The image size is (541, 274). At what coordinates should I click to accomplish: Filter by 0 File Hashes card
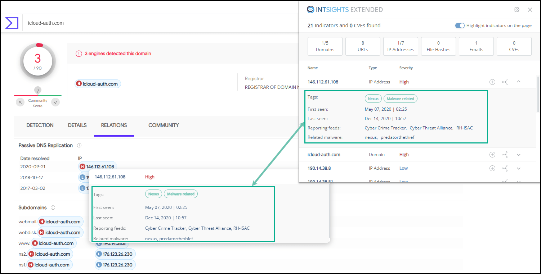coord(438,46)
